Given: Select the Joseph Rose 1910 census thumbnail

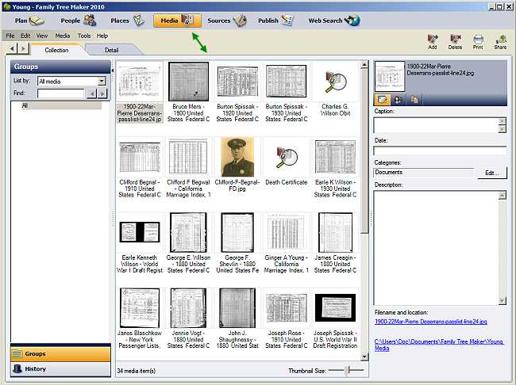Looking at the screenshot, I should coord(287,308).
